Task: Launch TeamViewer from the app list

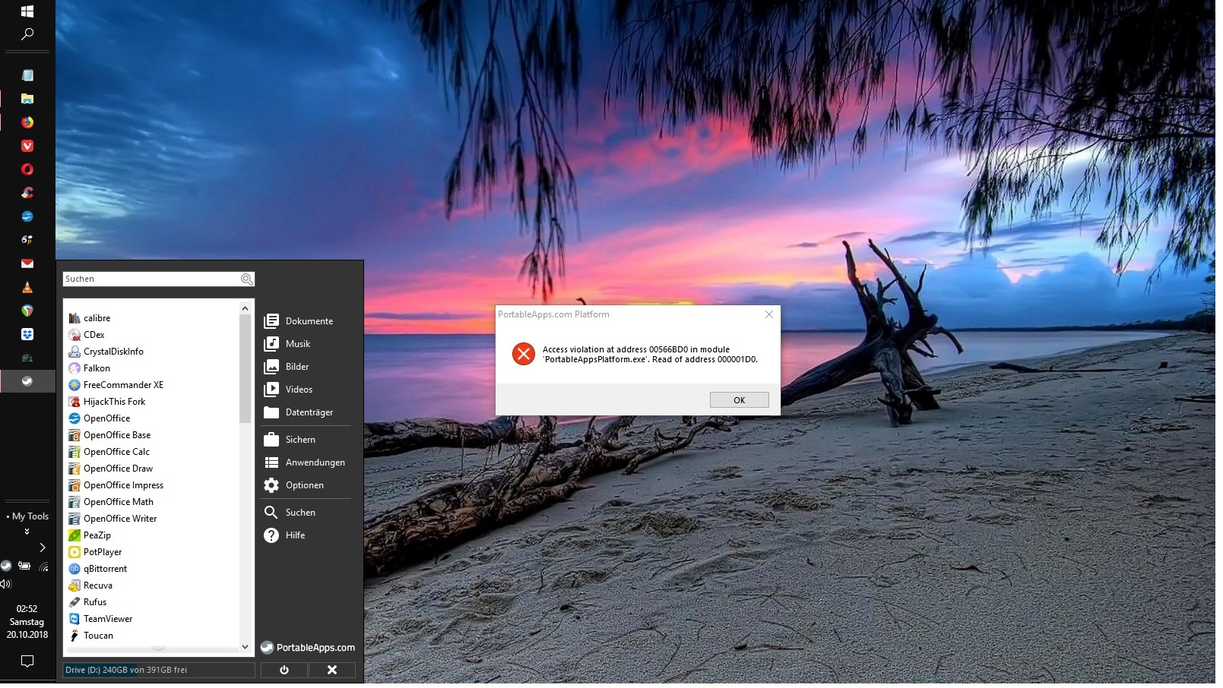Action: pos(107,619)
